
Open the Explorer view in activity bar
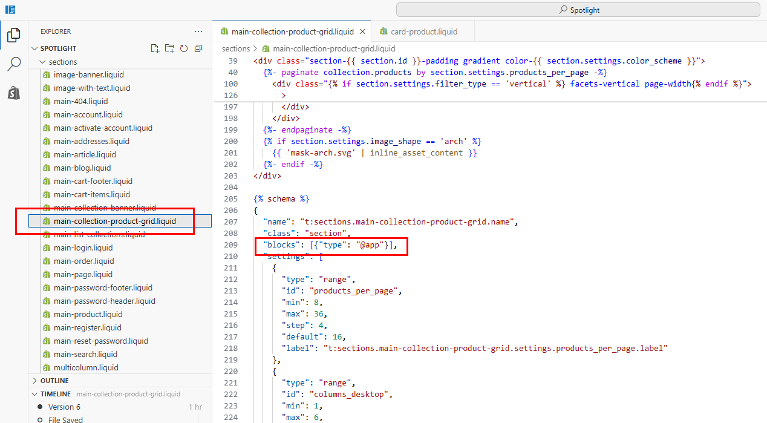tap(13, 35)
